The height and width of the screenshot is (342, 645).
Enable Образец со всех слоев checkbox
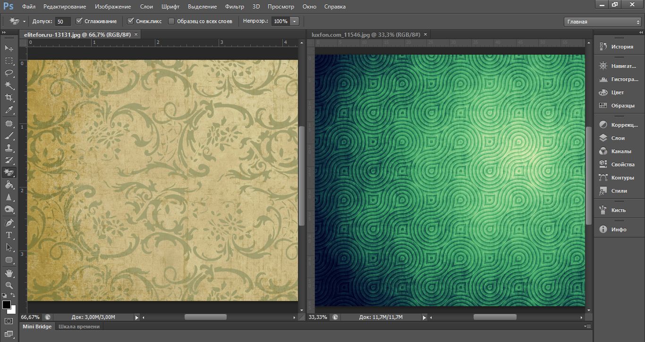(x=171, y=21)
